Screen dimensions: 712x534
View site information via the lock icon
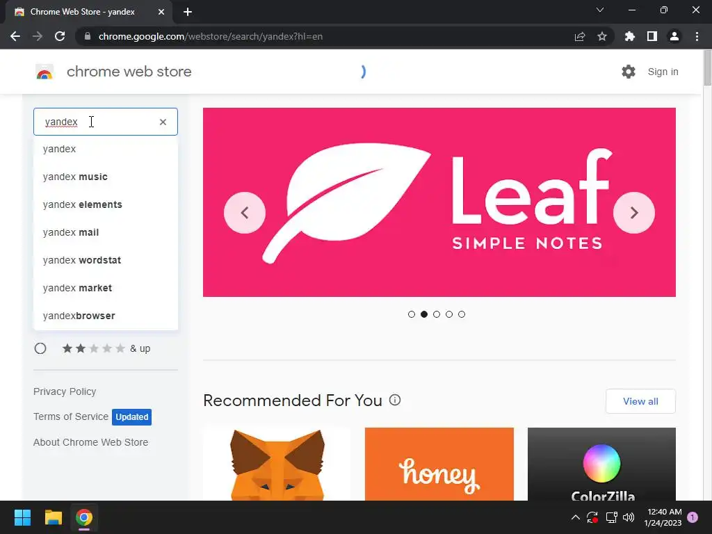pos(88,36)
